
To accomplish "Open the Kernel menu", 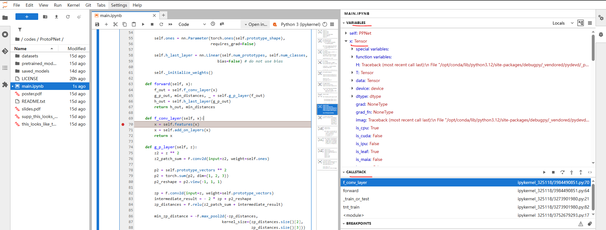I will tap(73, 5).
